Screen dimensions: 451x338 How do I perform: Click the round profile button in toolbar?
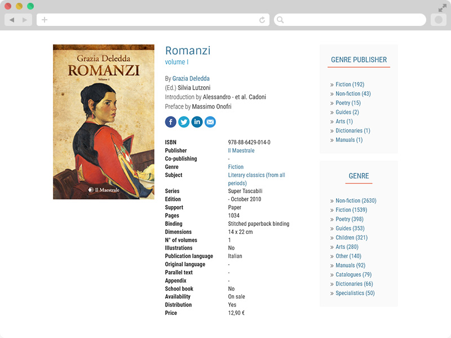[x=439, y=20]
